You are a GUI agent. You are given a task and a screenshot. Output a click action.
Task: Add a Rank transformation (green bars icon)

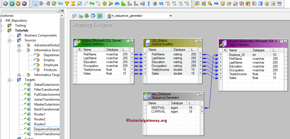pos(123,3)
